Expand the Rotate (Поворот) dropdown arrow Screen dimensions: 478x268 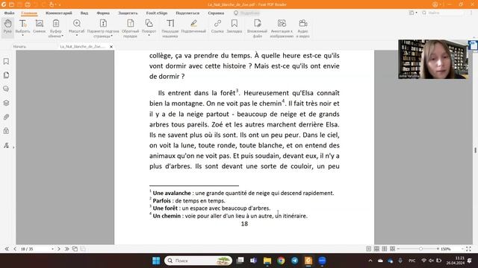149,36
